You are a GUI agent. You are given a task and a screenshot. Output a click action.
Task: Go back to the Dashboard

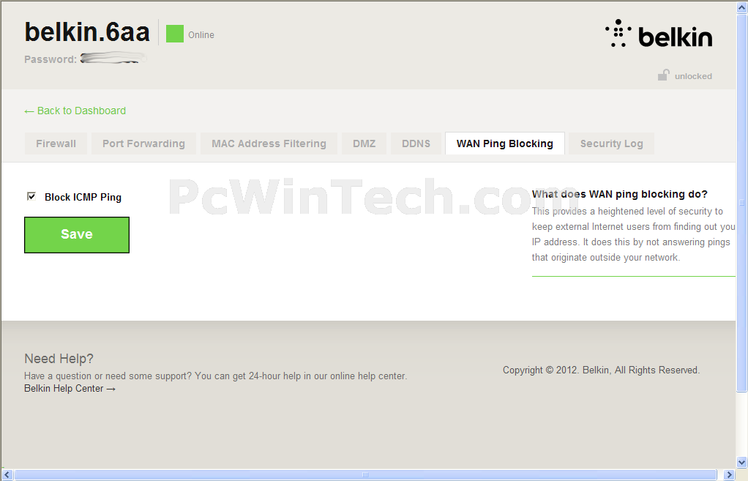[x=75, y=111]
